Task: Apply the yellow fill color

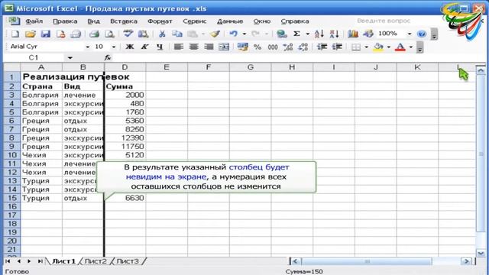Action: (378, 47)
